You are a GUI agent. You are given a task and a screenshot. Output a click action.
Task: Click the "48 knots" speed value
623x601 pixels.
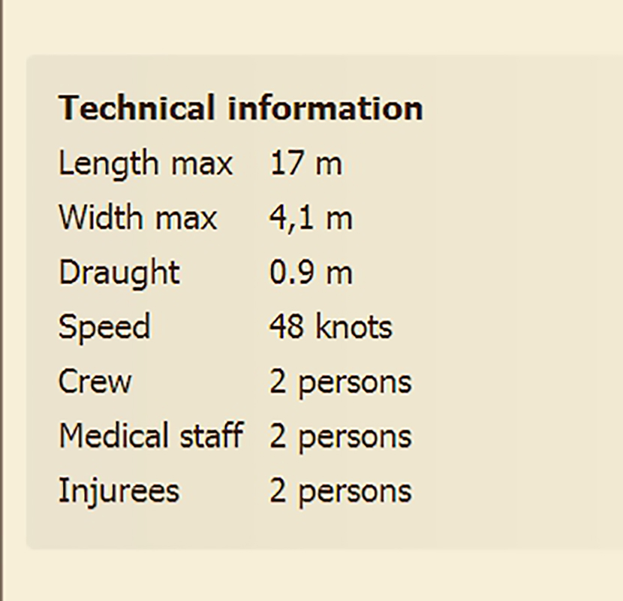(330, 327)
